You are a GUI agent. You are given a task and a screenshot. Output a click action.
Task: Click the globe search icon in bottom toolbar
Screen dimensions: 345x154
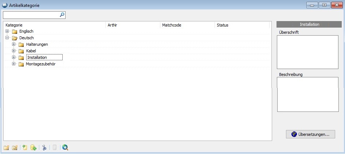pyautogui.click(x=65, y=147)
